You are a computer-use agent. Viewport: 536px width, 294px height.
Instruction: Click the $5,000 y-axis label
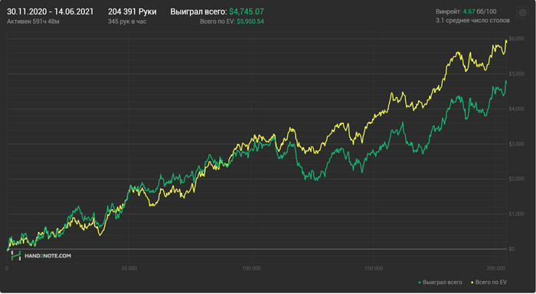tap(517, 73)
